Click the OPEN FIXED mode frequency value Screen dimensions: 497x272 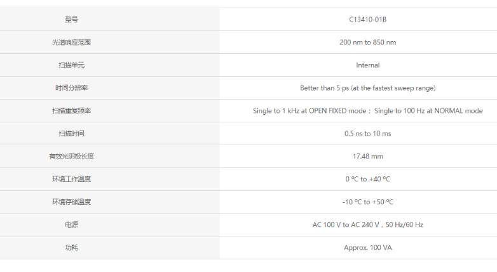pyautogui.click(x=310, y=111)
